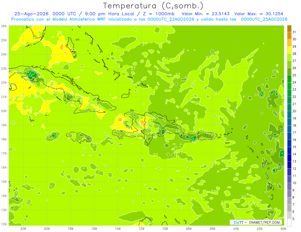Click color scale label "25"
301x232 pixels.
[x=294, y=75]
